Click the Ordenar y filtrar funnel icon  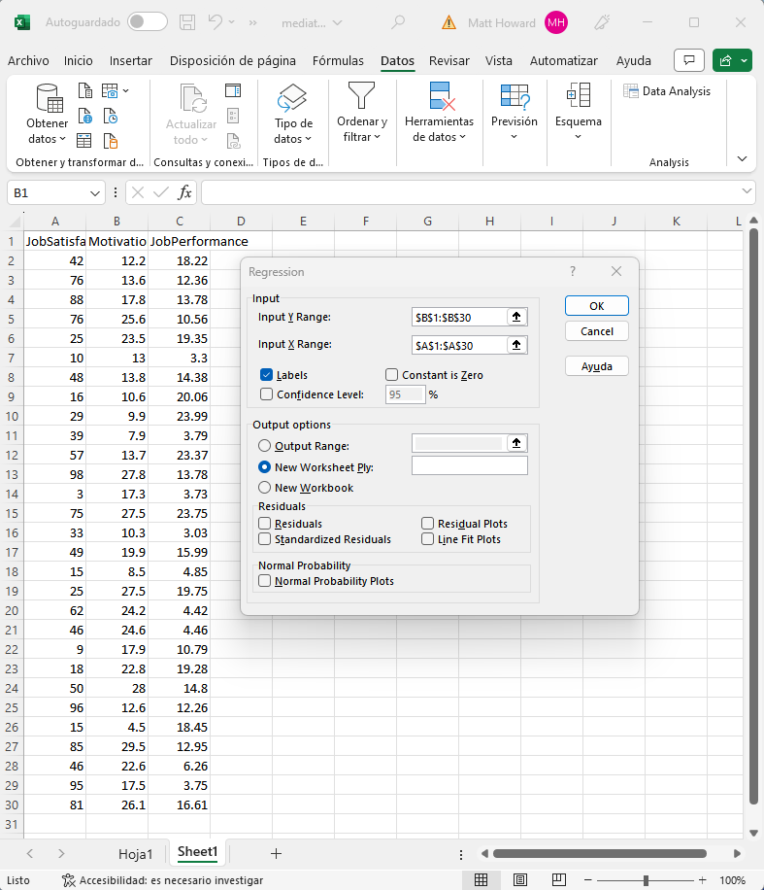coord(361,97)
